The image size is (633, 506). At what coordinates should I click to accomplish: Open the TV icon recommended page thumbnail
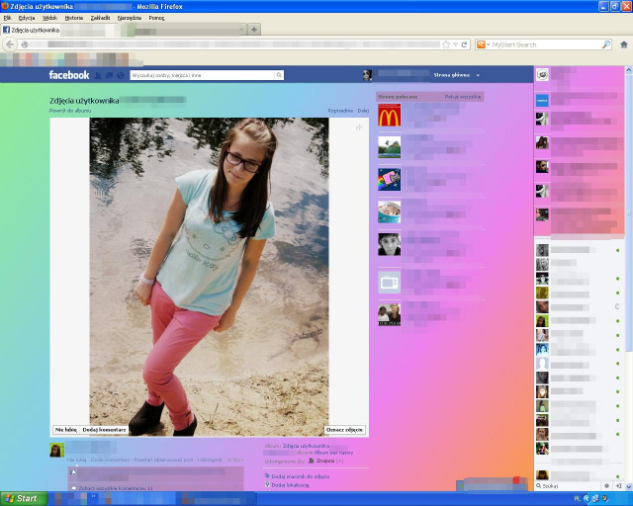(x=389, y=283)
